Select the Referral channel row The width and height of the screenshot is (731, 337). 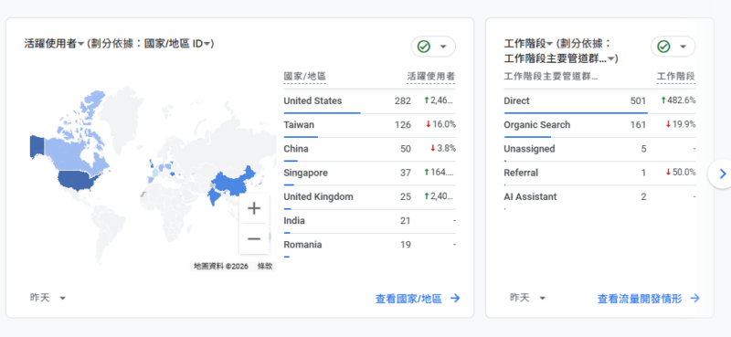[x=599, y=173]
